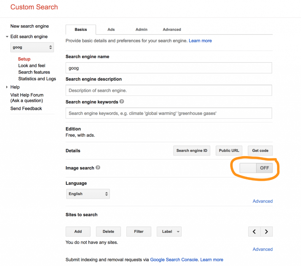The image size is (301, 266).
Task: Click the Get code button
Action: click(260, 151)
